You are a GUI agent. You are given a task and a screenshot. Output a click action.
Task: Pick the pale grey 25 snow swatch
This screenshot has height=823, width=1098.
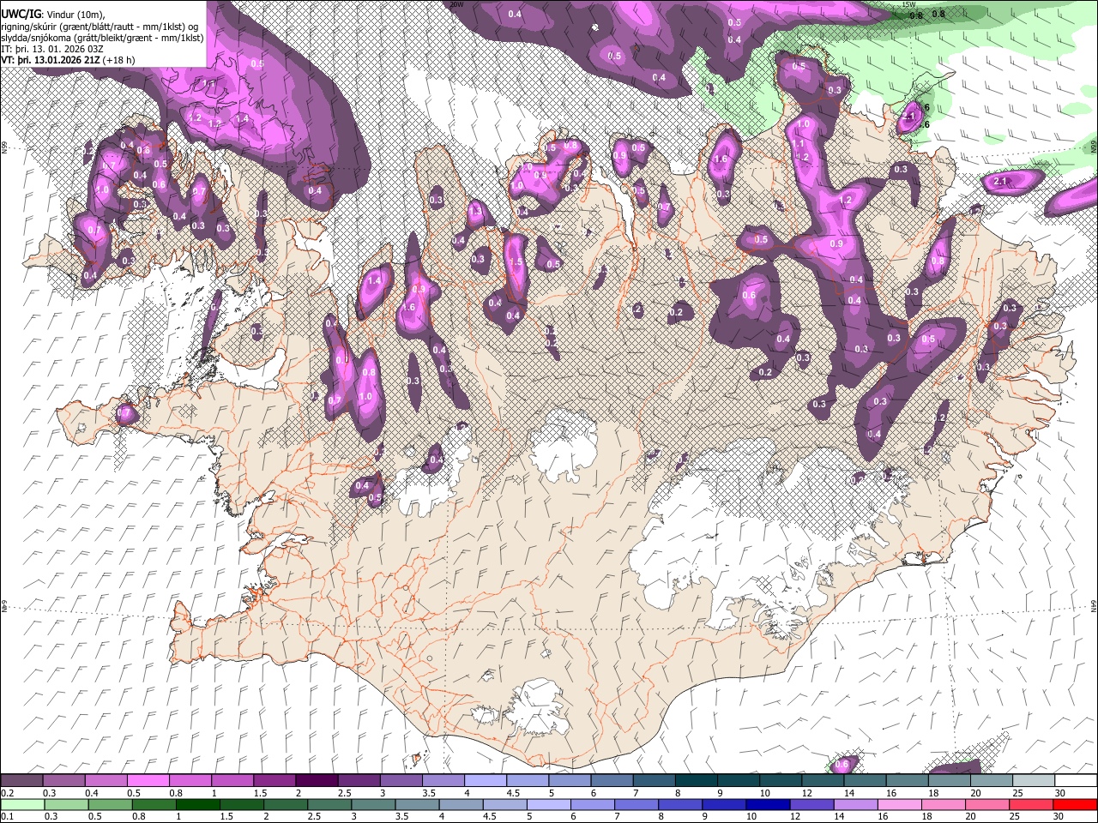click(1033, 780)
